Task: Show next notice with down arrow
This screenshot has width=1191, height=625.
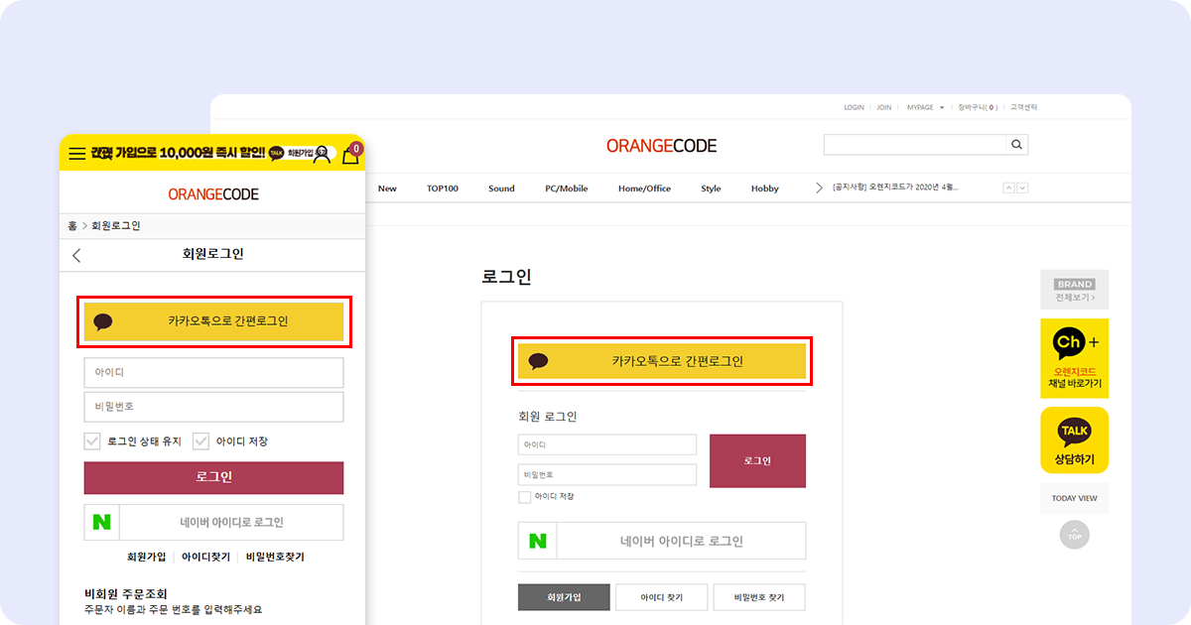Action: click(1022, 187)
